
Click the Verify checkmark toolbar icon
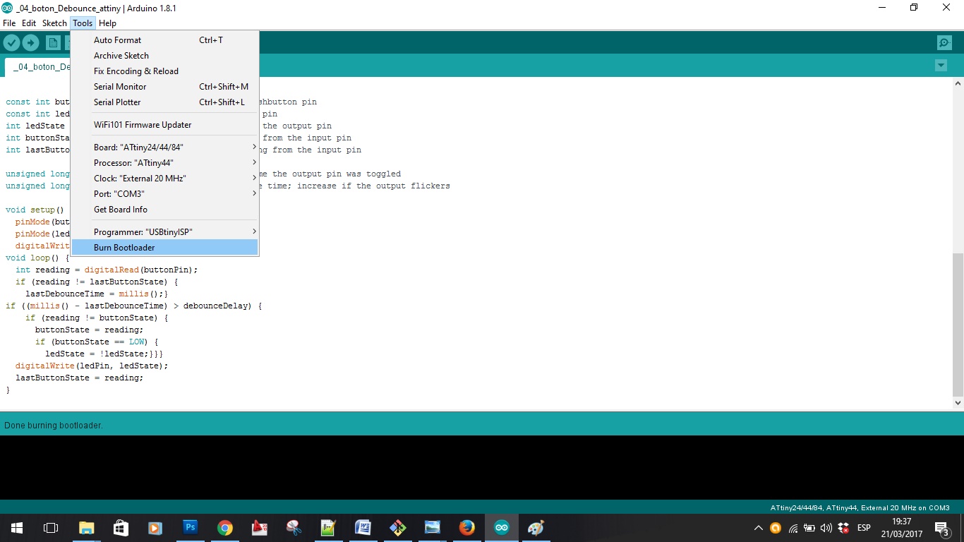coord(11,43)
